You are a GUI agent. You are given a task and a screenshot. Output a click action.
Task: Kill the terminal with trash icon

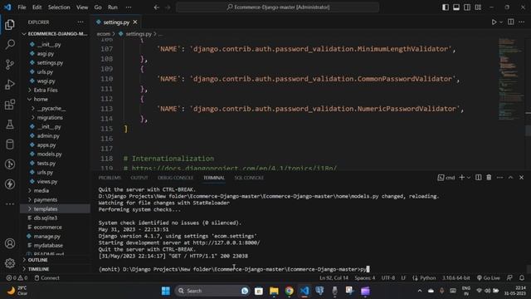tap(489, 177)
